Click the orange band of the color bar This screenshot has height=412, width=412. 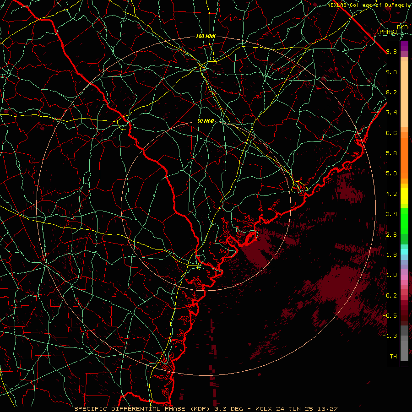[404, 157]
